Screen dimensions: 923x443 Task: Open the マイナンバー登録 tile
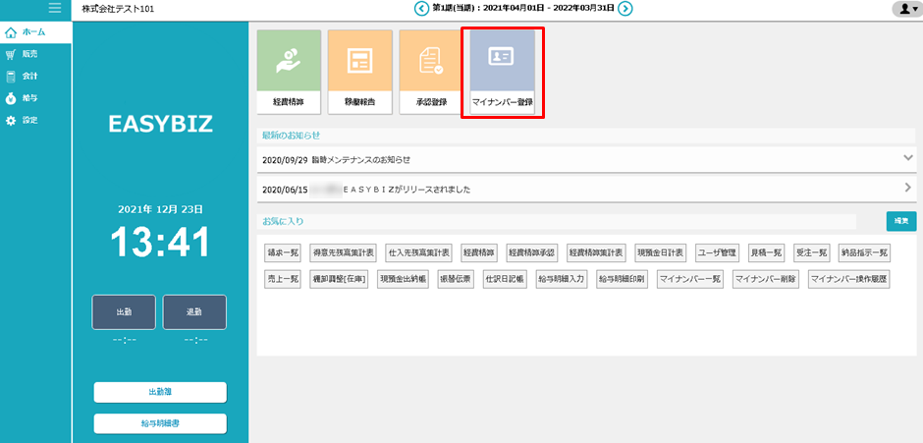point(503,73)
